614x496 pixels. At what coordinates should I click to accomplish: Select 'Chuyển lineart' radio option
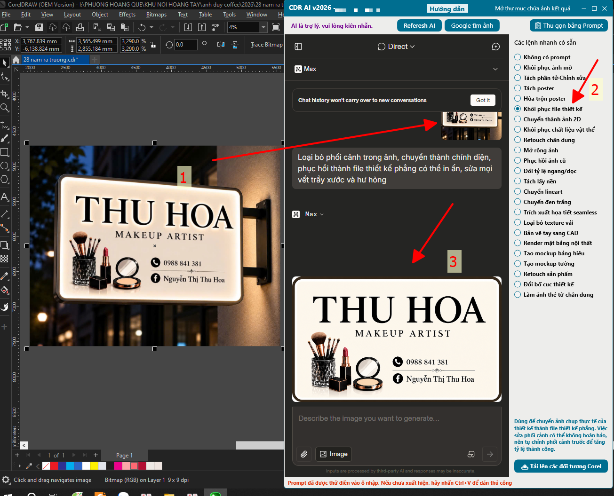(x=518, y=192)
